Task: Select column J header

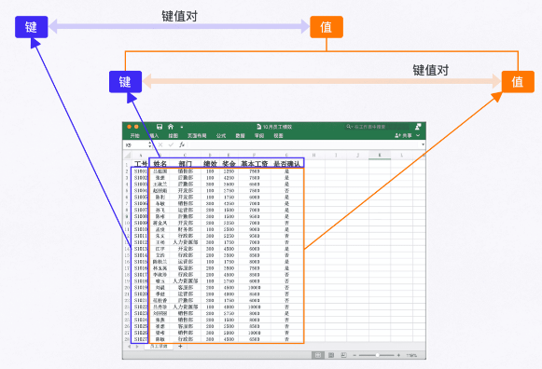Action: pos(358,156)
